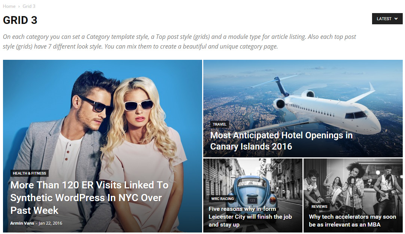Click the Grid 3 breadcrumb item

click(x=29, y=6)
